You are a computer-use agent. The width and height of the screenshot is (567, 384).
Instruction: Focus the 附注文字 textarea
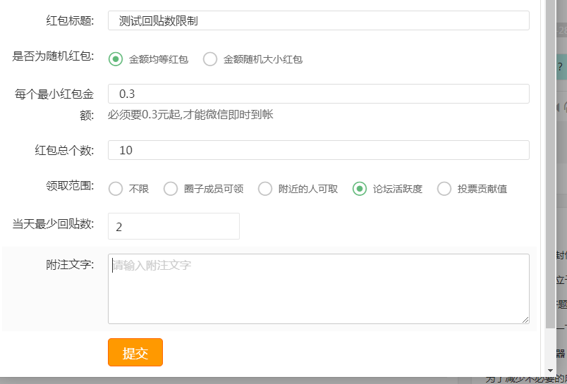318,289
